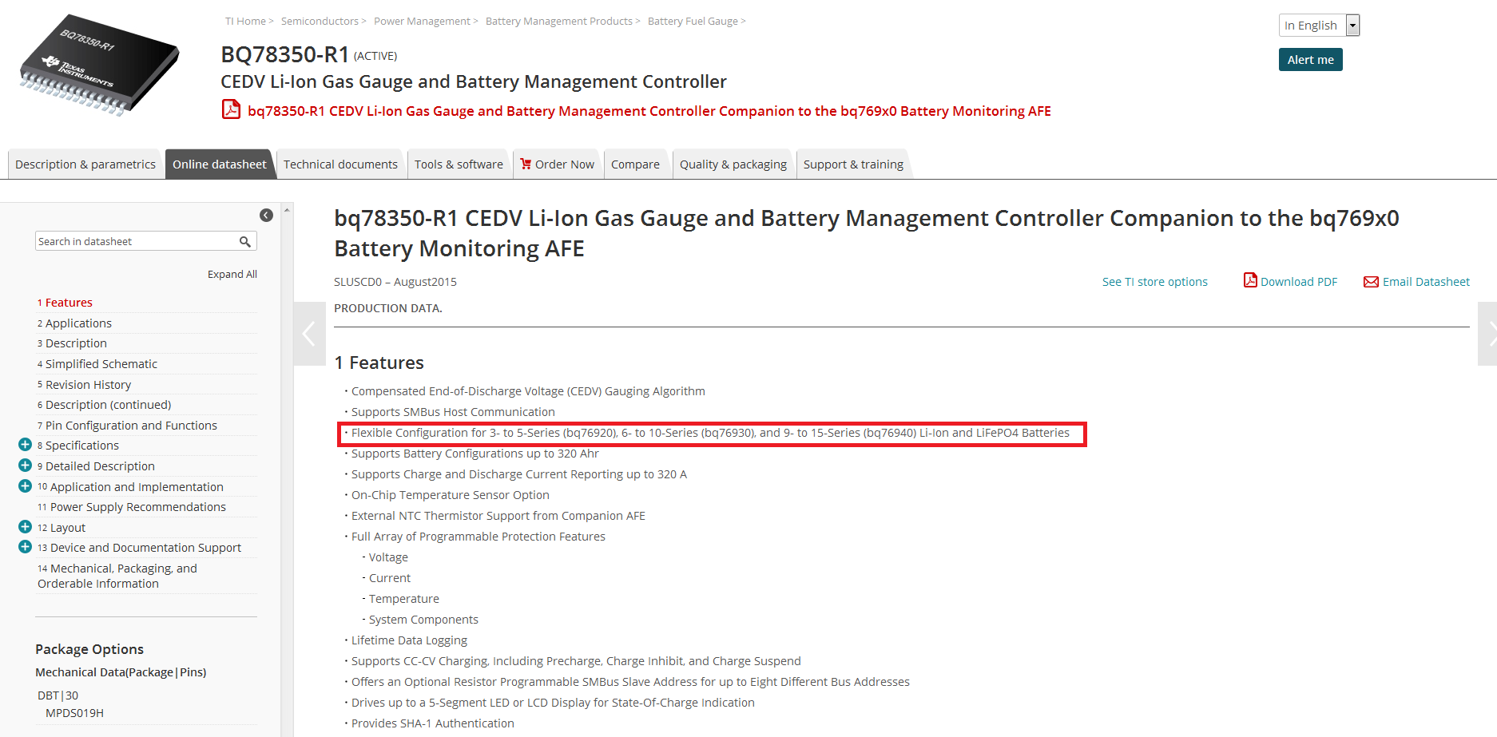Screen dimensions: 1497x737
Task: Expand the 8 Specifications section
Action: pos(25,445)
